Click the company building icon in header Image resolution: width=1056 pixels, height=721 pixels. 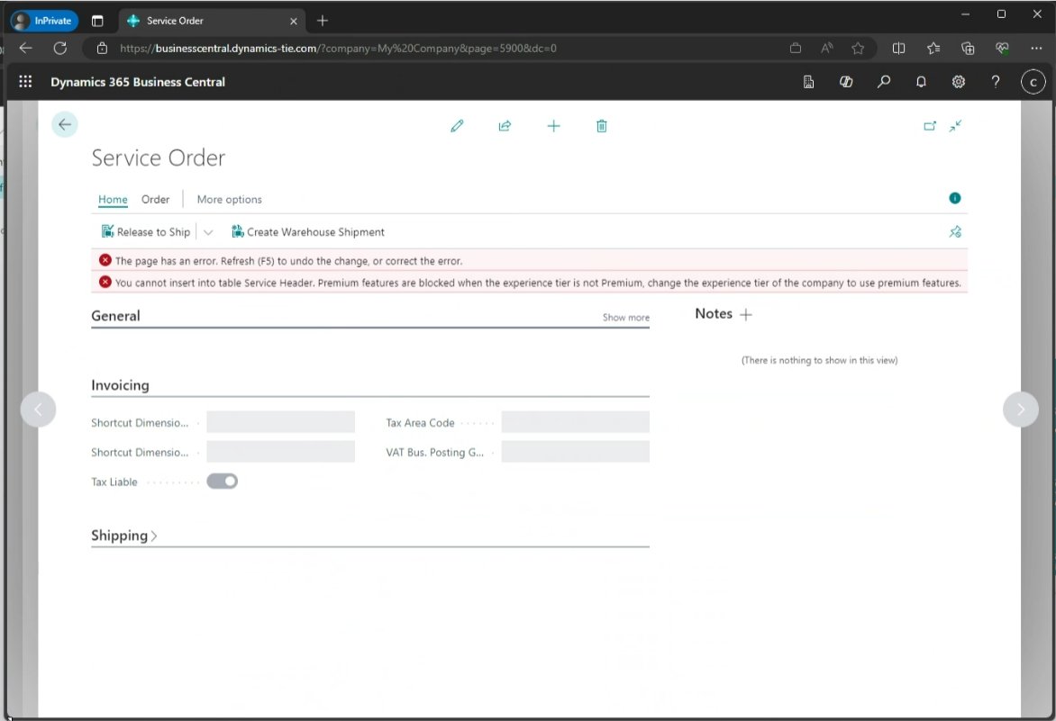809,81
